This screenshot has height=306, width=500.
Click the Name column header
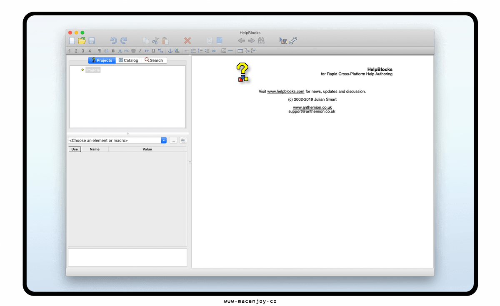pos(95,149)
